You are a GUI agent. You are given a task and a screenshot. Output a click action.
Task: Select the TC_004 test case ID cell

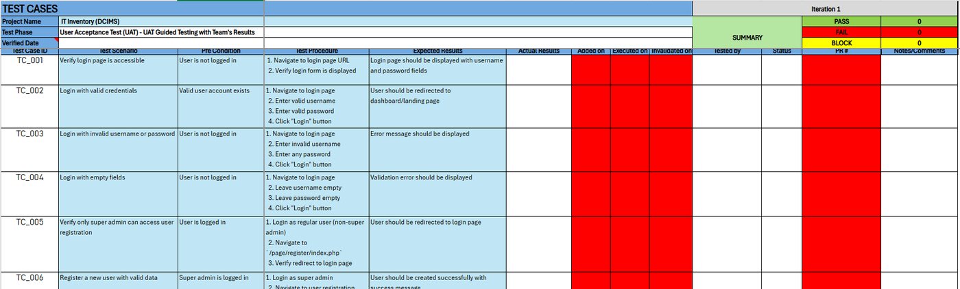point(29,194)
